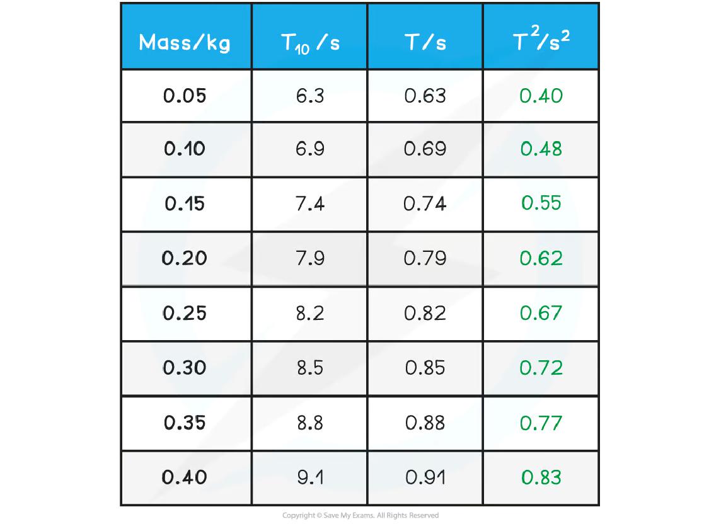Viewport: 721px width, 524px height.
Task: Click the 0.35 mass cell
Action: (x=185, y=423)
